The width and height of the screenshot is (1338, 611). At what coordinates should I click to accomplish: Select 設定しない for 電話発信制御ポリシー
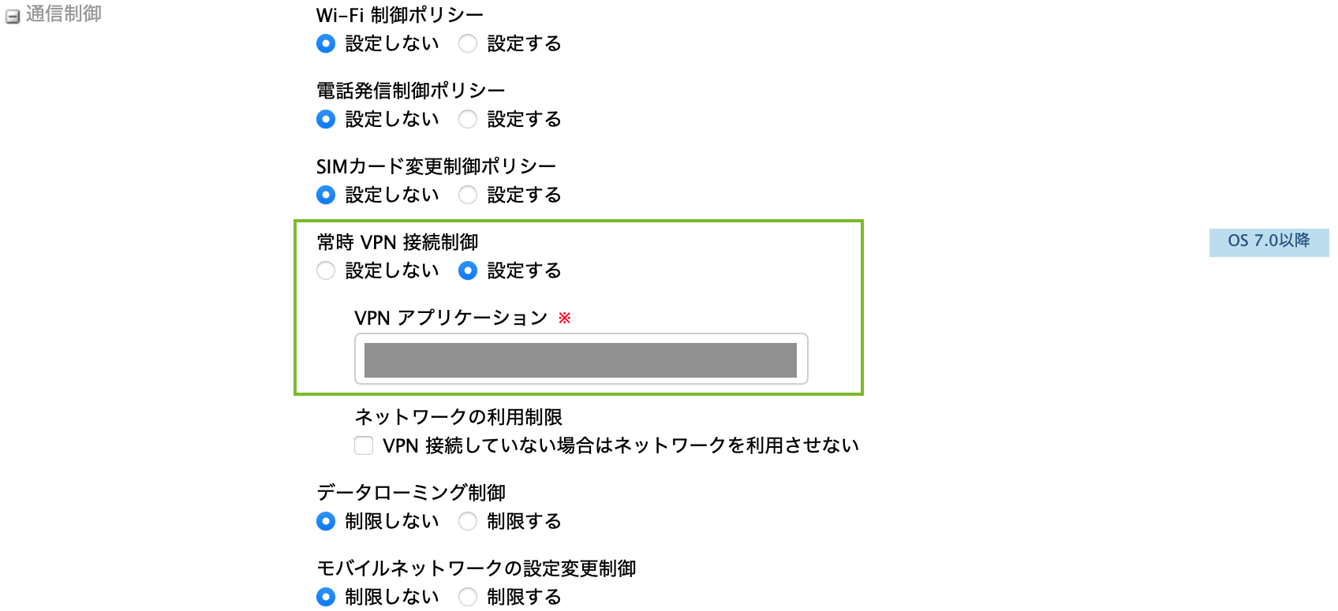click(326, 120)
